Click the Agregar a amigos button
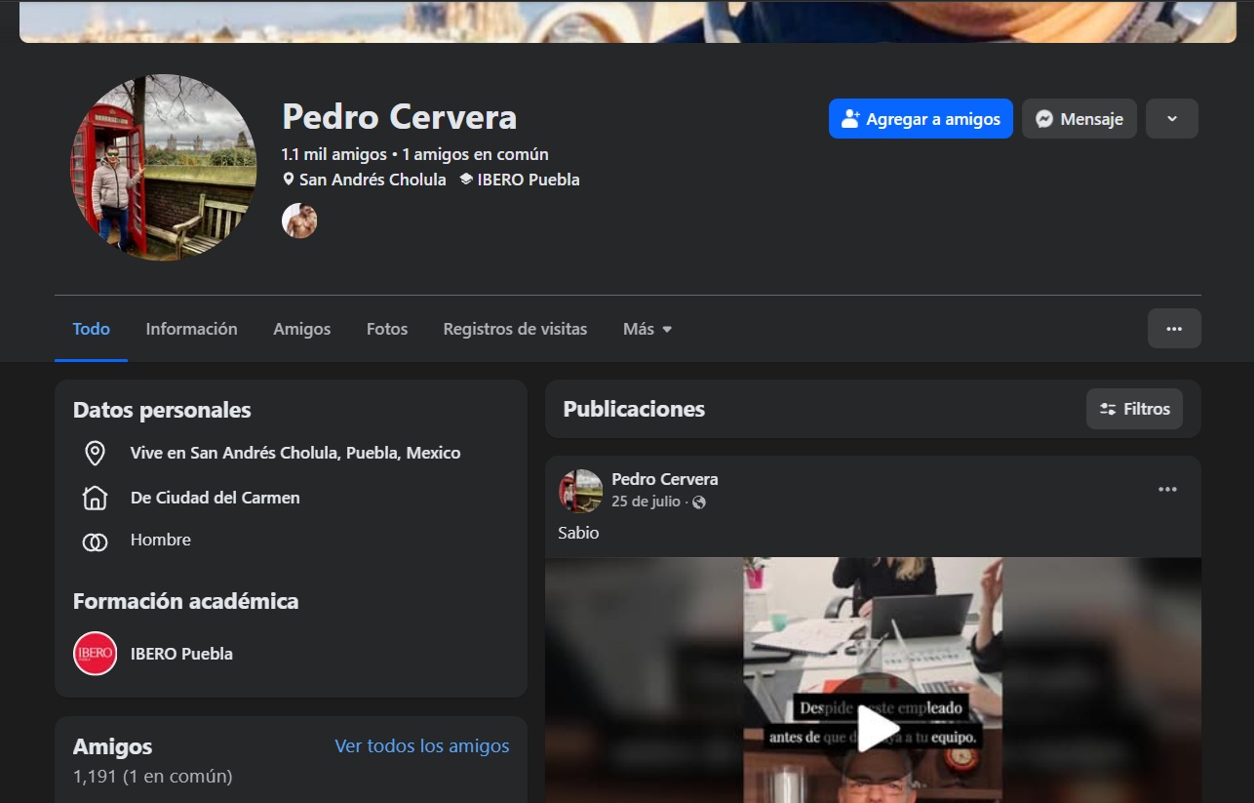Screen dimensions: 1254x803 tap(921, 119)
